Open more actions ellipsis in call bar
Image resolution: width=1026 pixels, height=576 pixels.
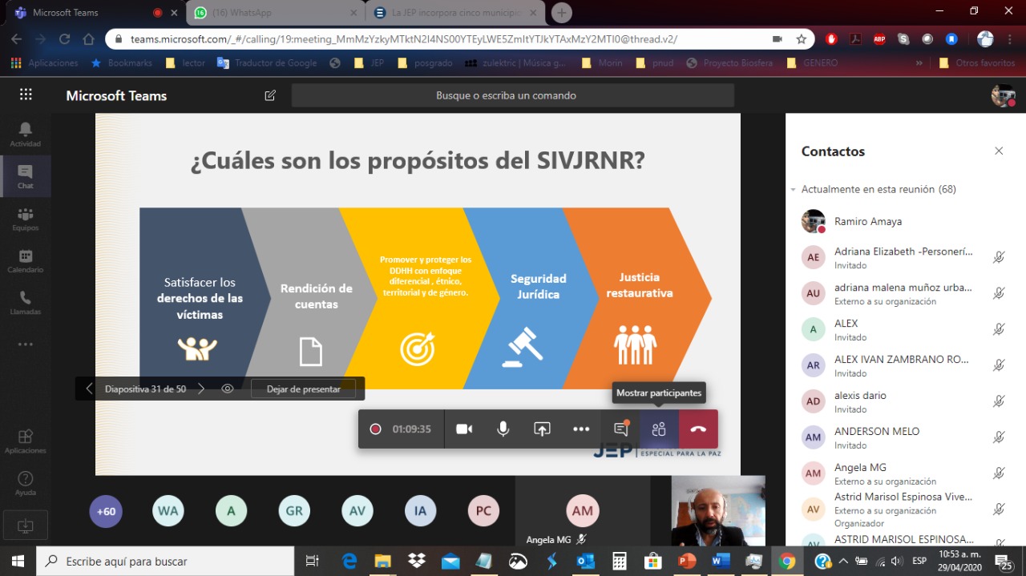pyautogui.click(x=581, y=429)
